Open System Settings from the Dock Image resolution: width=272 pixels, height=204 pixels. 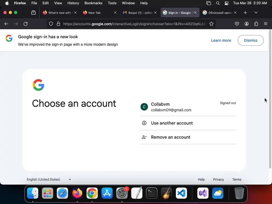[x=122, y=193]
